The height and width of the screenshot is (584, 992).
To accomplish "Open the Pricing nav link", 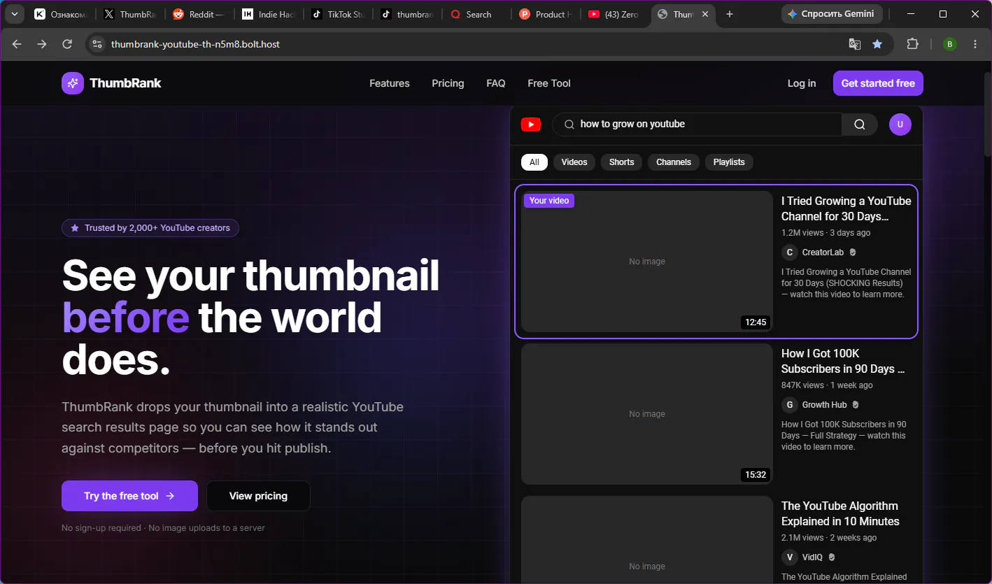I will coord(448,83).
